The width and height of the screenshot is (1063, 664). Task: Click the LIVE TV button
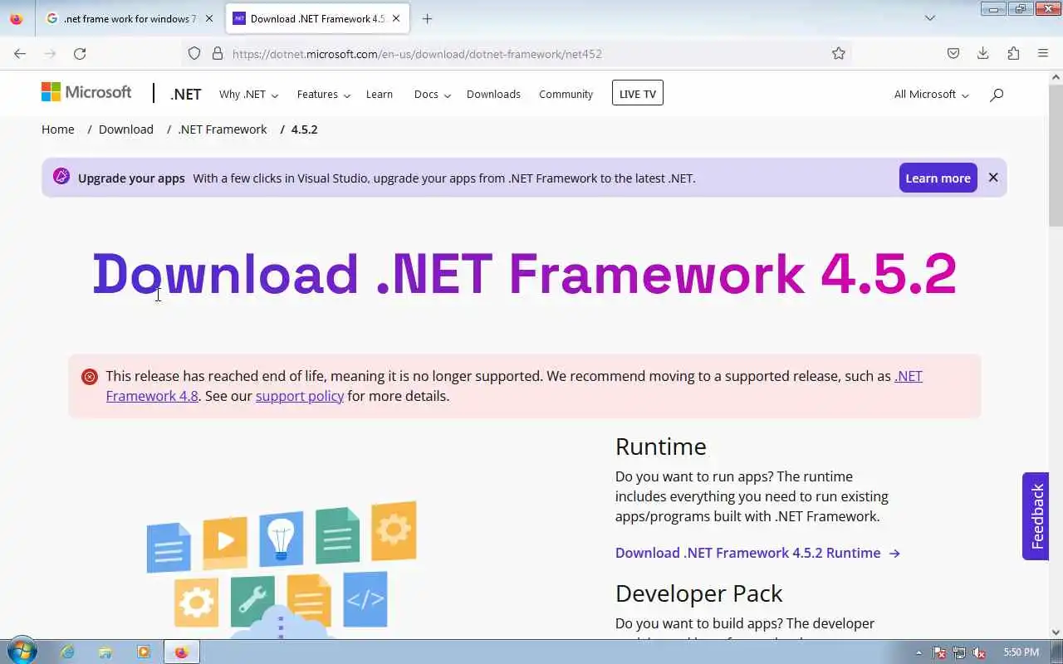point(638,93)
